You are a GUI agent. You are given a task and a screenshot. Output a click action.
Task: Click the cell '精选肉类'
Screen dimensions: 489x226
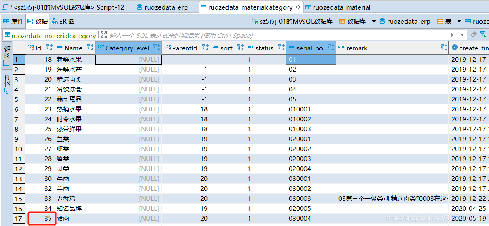pyautogui.click(x=74, y=79)
